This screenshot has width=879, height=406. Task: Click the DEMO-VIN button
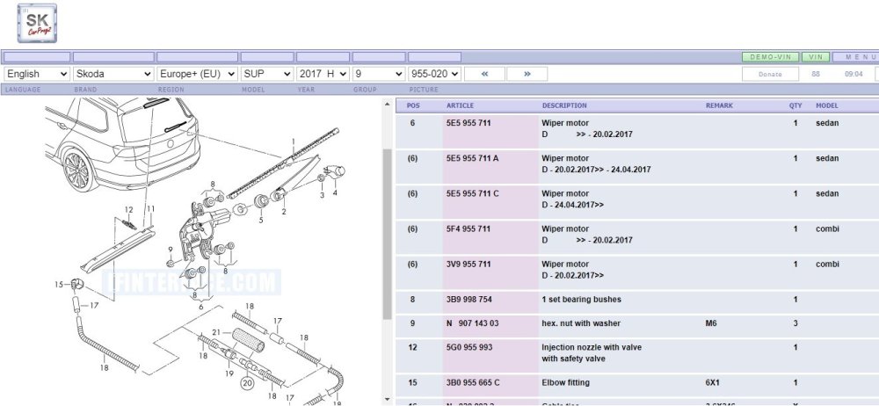(770, 57)
